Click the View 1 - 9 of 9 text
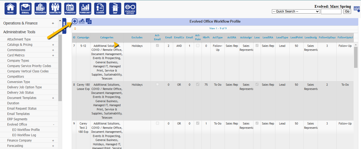 pos(218,28)
